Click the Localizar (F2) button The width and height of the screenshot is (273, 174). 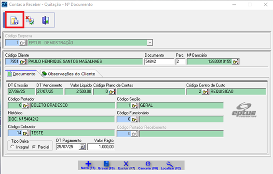tap(171, 165)
